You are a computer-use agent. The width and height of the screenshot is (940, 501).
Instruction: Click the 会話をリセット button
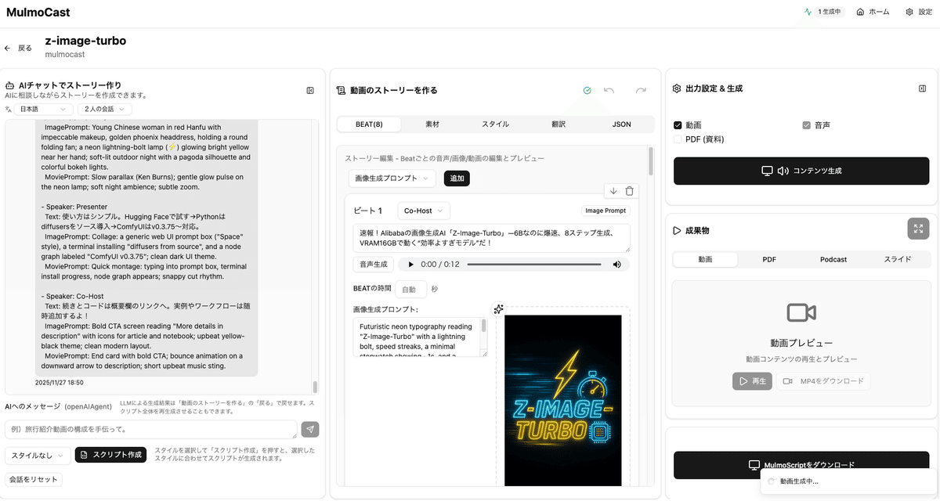(x=34, y=479)
